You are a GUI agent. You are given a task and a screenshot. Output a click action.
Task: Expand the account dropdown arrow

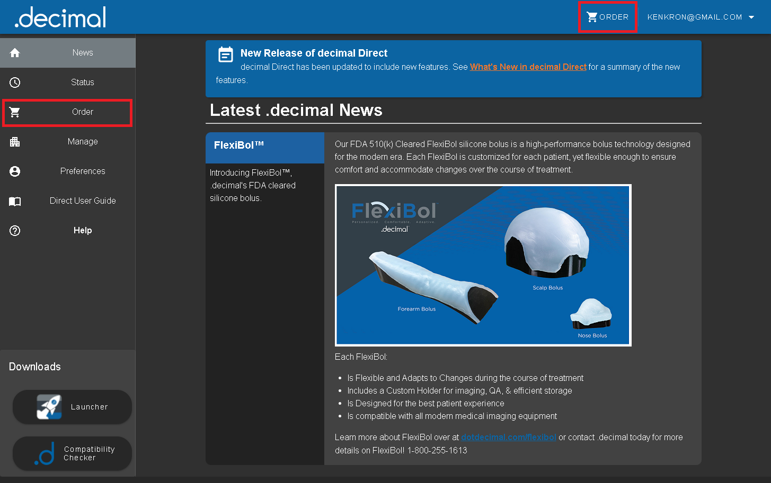(x=751, y=17)
